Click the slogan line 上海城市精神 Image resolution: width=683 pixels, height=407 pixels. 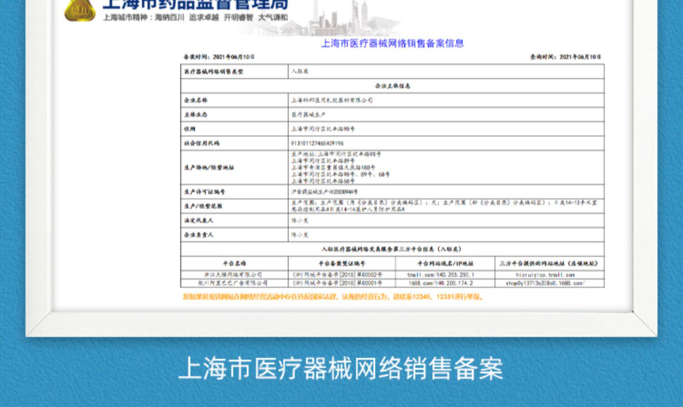(195, 17)
